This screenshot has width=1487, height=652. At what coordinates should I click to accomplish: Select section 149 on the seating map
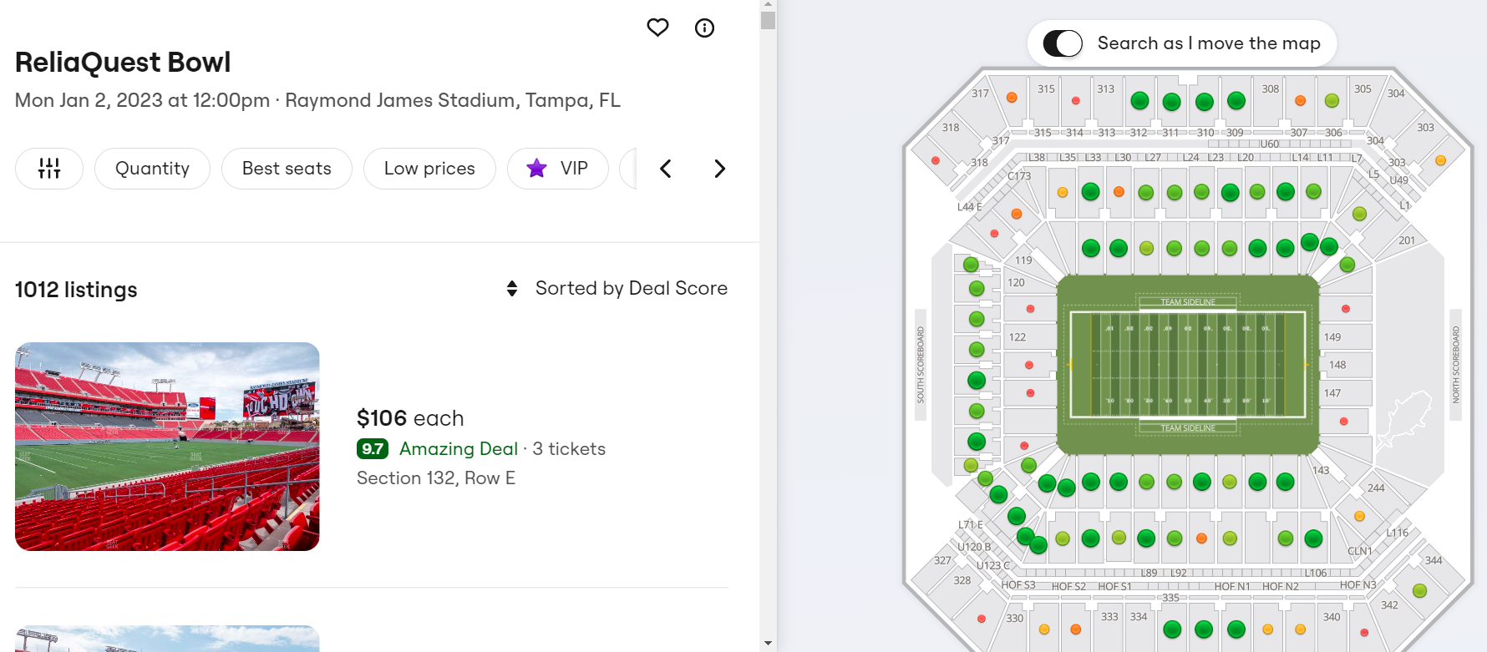click(1333, 337)
